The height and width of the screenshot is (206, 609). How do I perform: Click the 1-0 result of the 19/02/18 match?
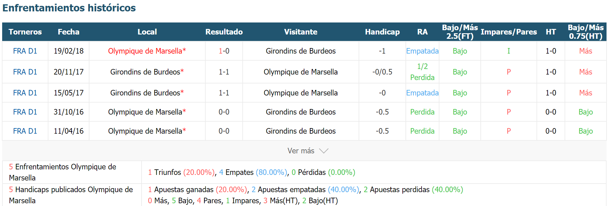(224, 51)
